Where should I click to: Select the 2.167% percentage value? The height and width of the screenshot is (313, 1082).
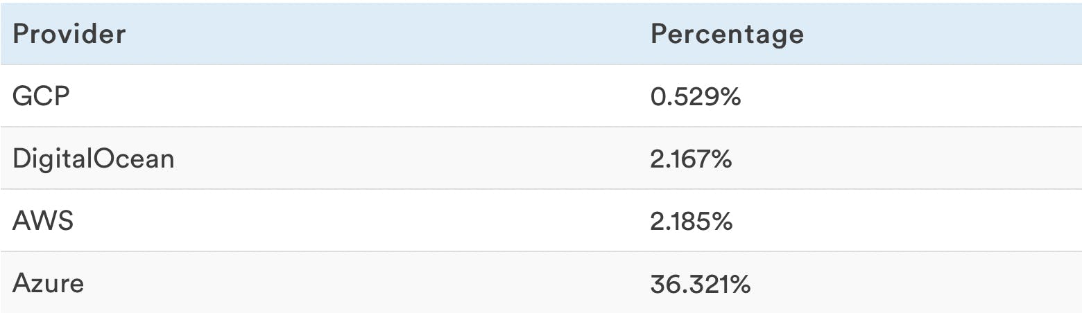pos(691,159)
